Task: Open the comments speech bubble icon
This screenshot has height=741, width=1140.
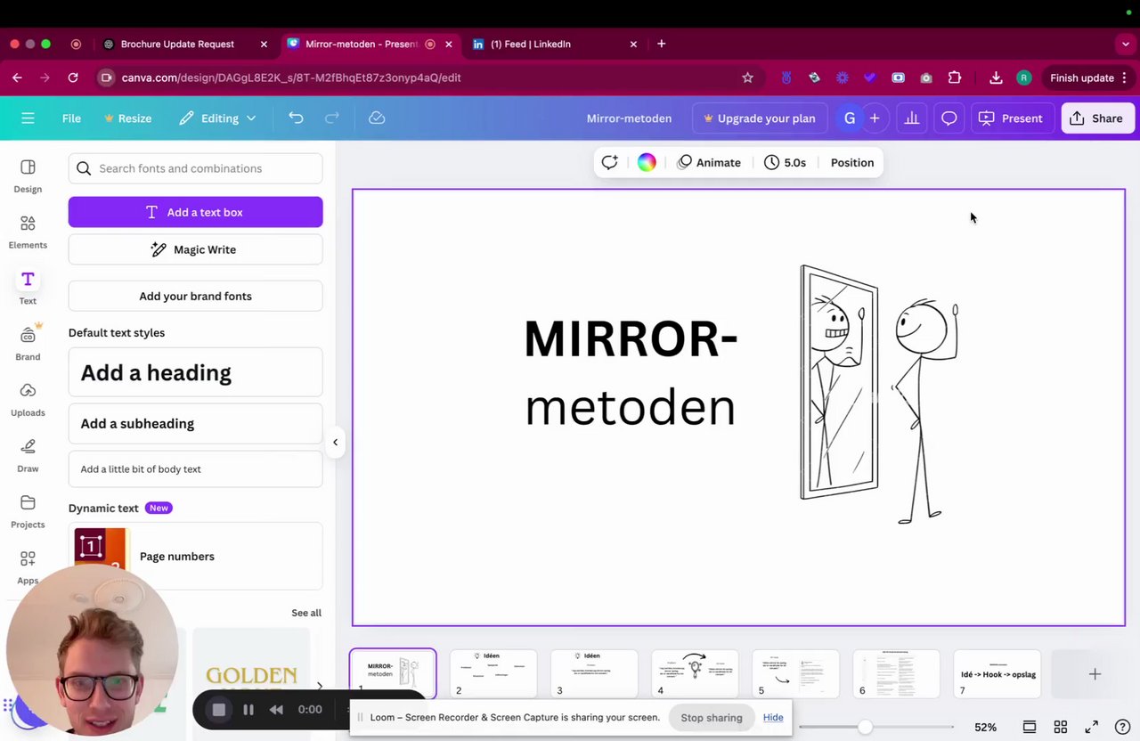Action: [x=949, y=118]
